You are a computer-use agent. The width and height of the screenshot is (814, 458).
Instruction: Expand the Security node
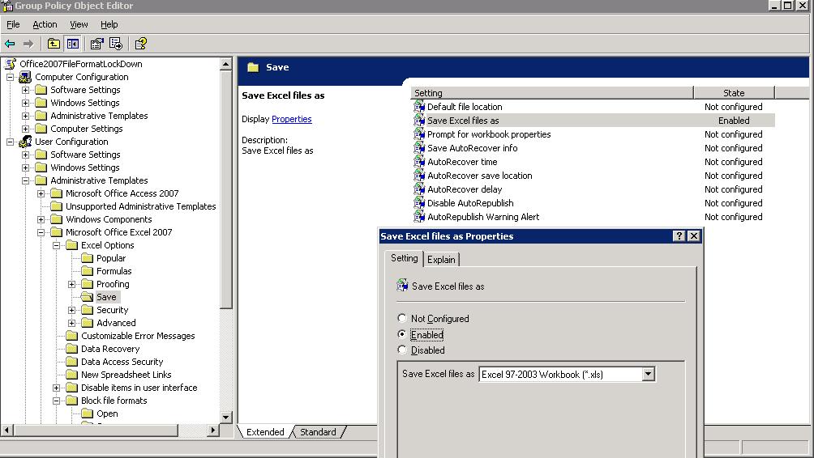click(72, 310)
